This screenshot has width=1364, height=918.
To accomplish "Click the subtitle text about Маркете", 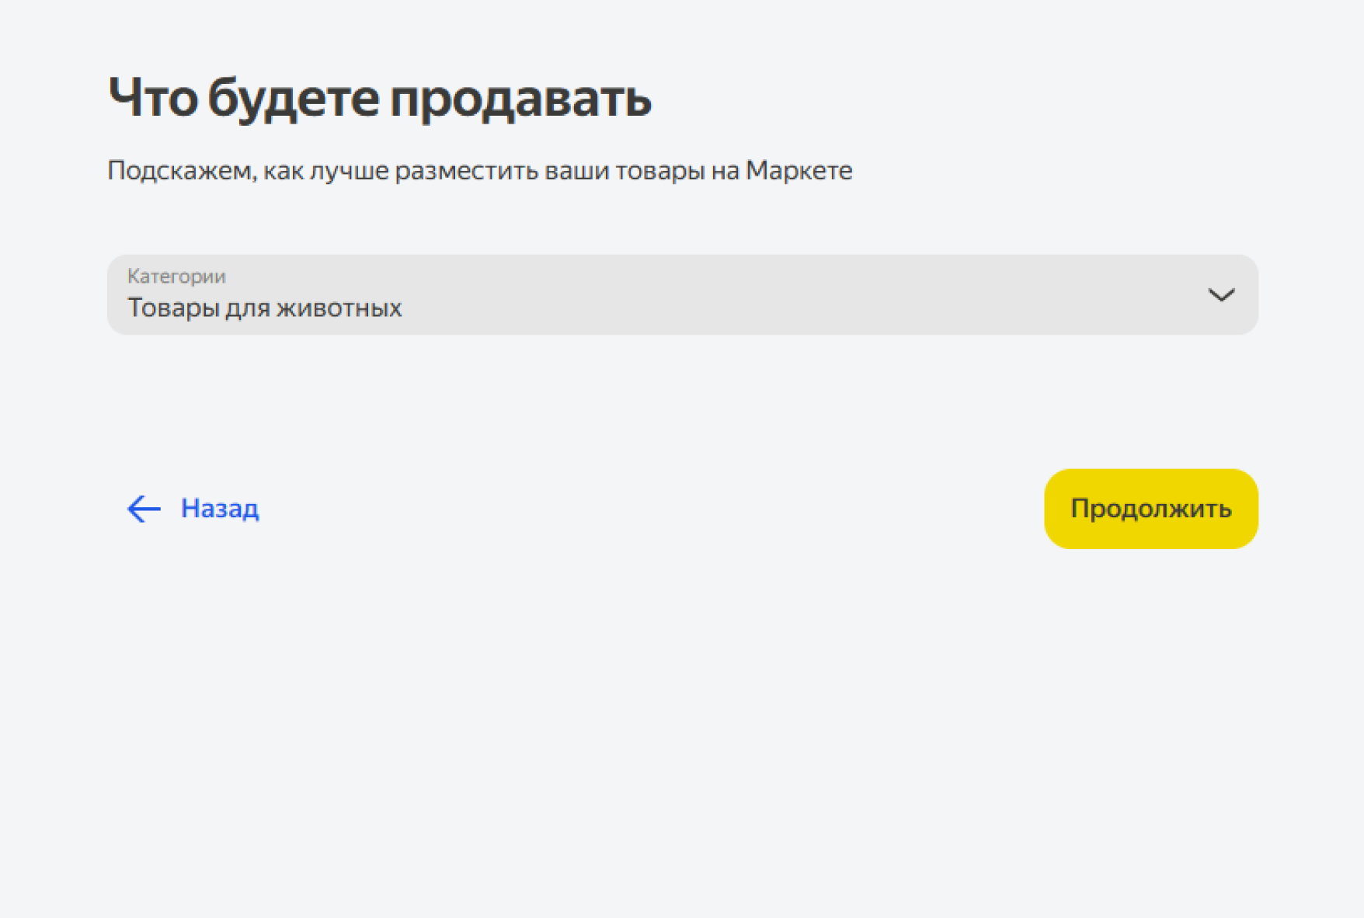I will [x=479, y=170].
